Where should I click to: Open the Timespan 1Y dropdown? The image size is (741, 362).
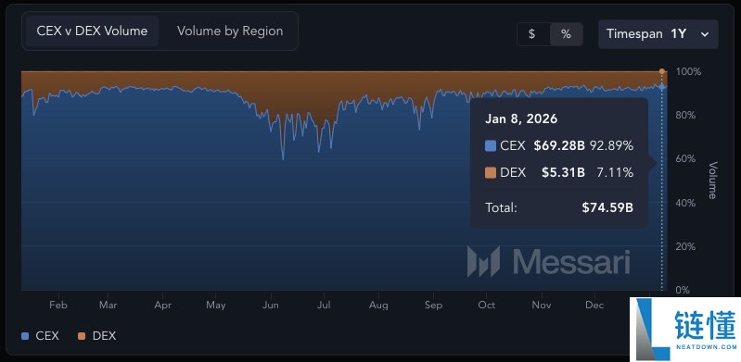coord(658,34)
